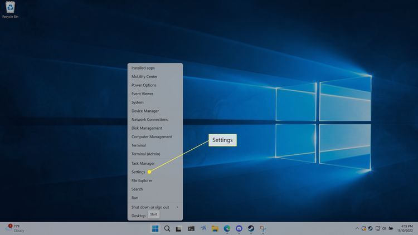The height and width of the screenshot is (235, 418).
Task: Select Settings from the power user menu
Action: [x=138, y=172]
